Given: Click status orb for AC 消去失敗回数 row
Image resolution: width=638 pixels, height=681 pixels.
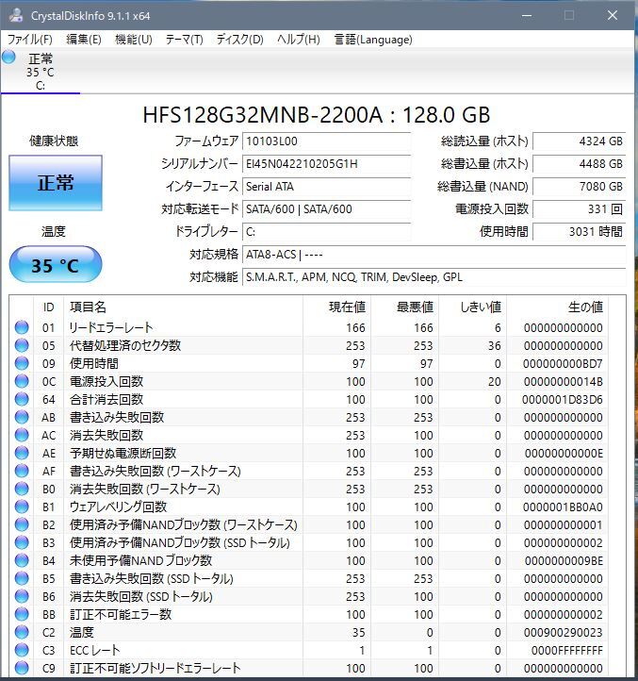Looking at the screenshot, I should [22, 435].
